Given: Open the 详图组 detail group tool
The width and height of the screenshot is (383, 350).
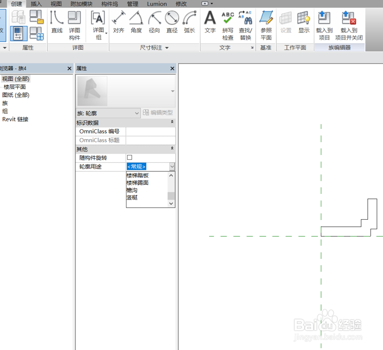Looking at the screenshot, I should tap(98, 25).
